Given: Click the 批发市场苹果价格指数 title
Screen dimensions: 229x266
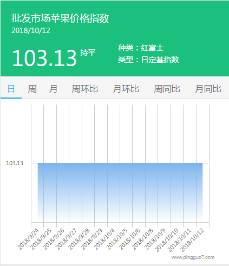Looking at the screenshot, I should coord(60,18).
